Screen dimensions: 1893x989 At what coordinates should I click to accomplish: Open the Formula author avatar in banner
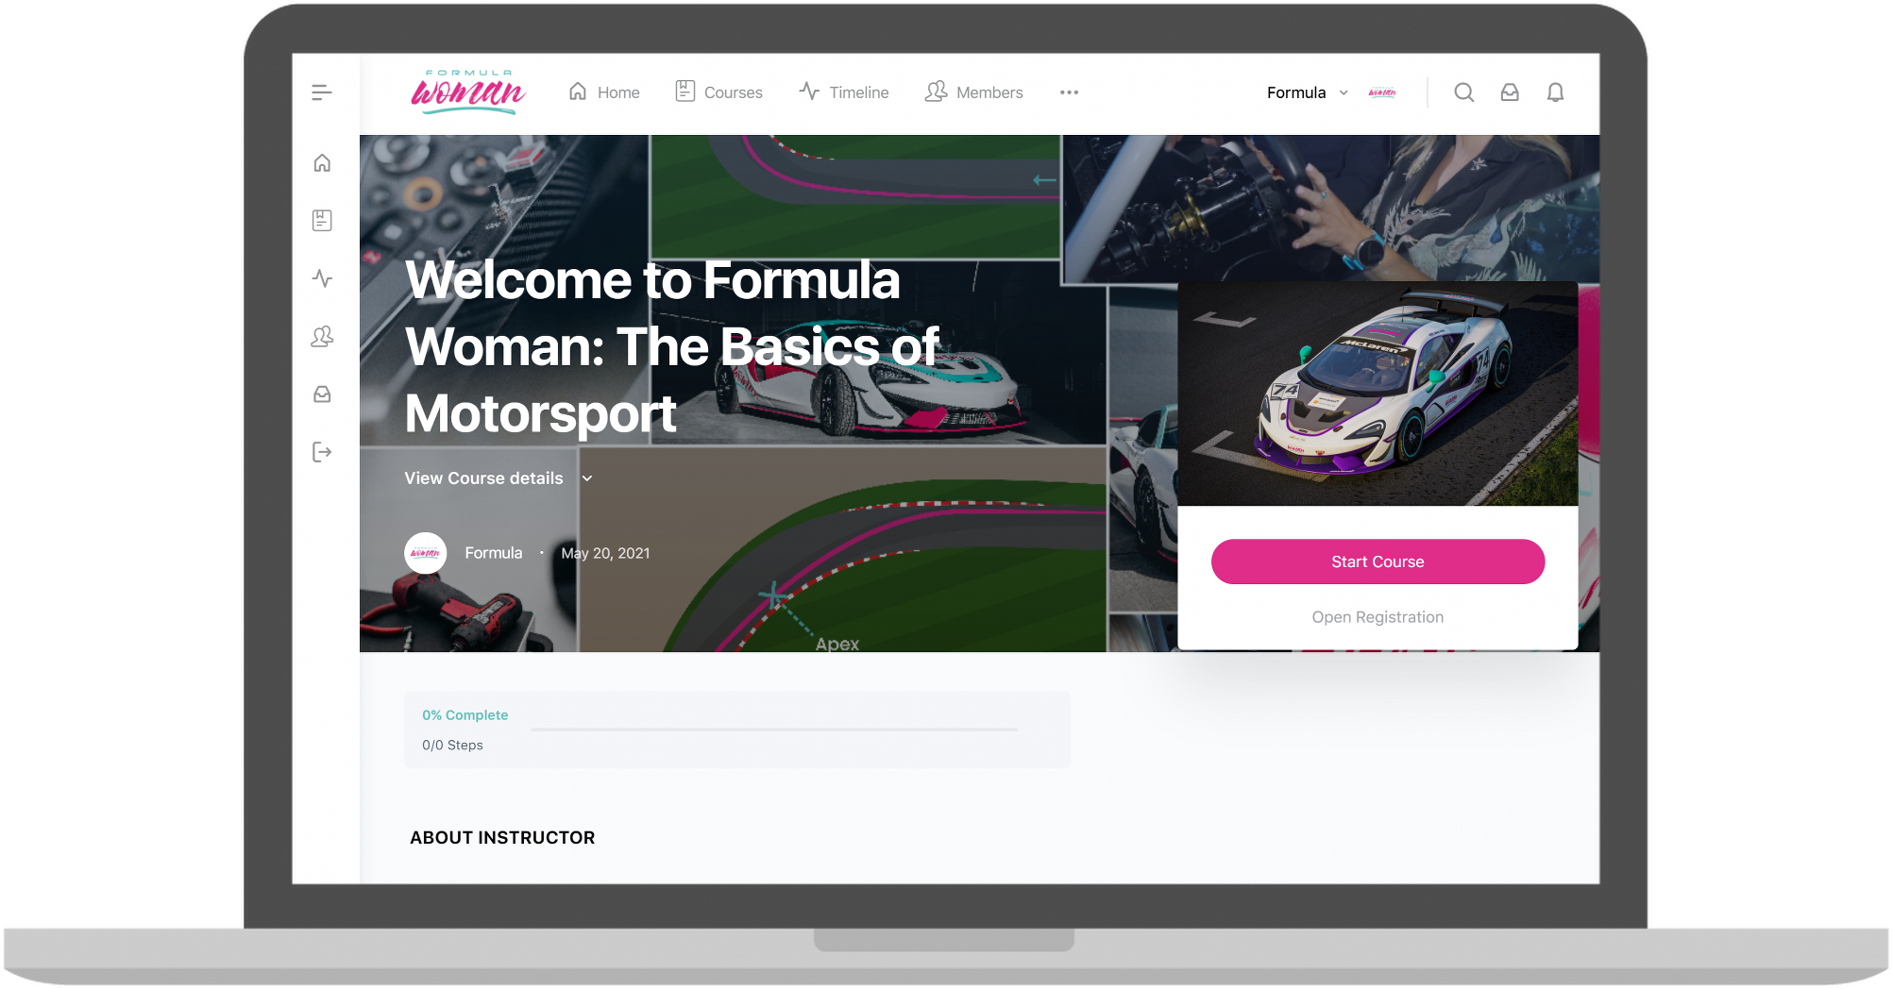tap(425, 553)
